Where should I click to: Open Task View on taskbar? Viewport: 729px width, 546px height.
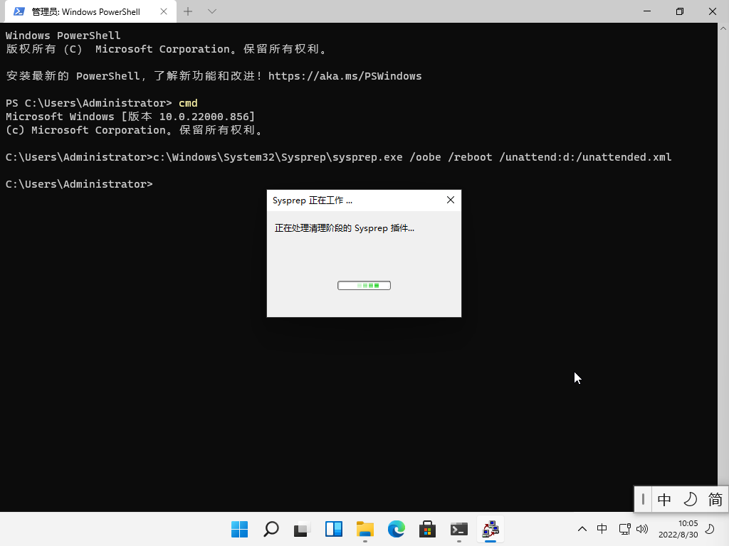coord(302,529)
